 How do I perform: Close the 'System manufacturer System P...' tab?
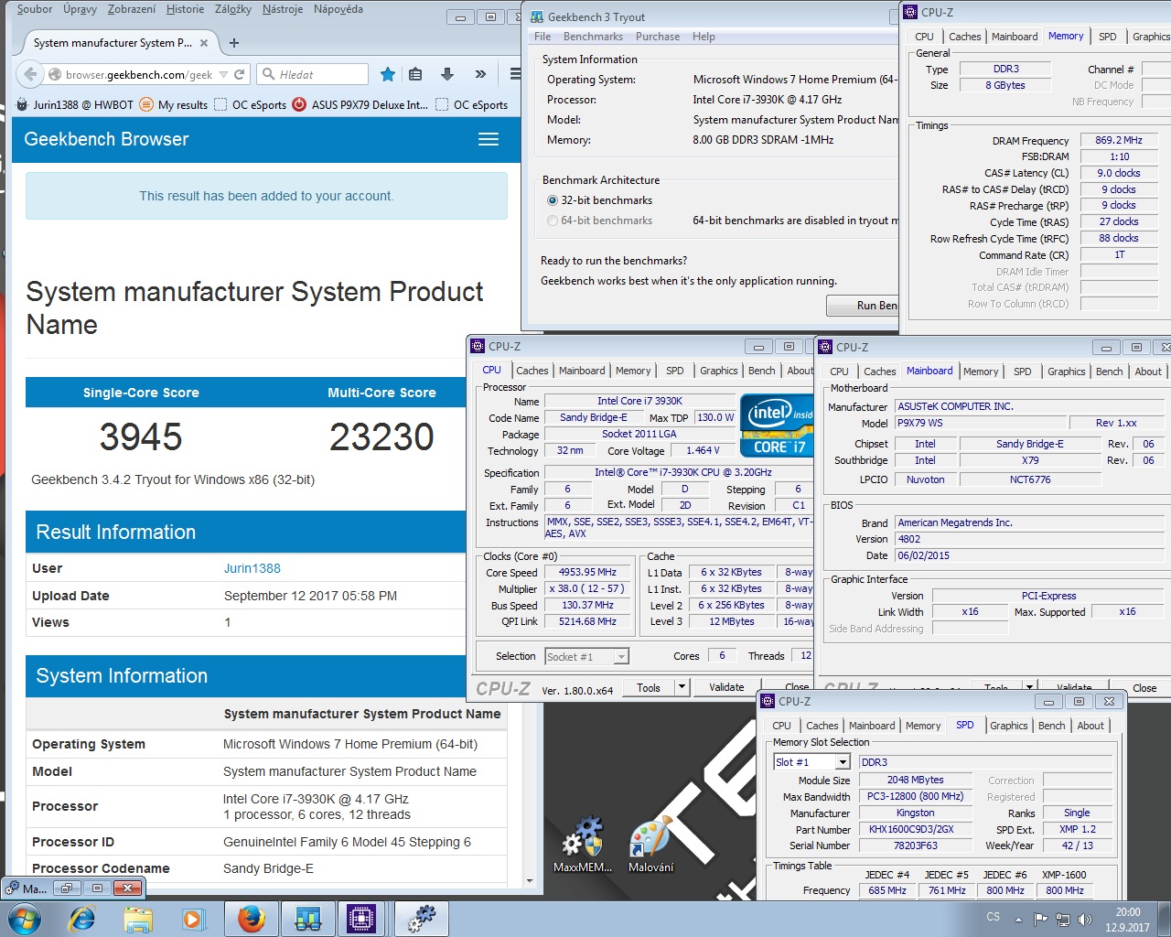tap(204, 43)
